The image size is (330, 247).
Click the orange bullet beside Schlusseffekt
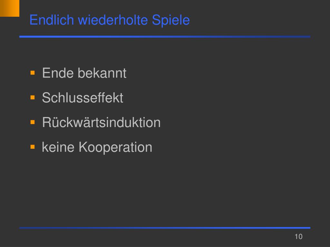click(x=33, y=97)
